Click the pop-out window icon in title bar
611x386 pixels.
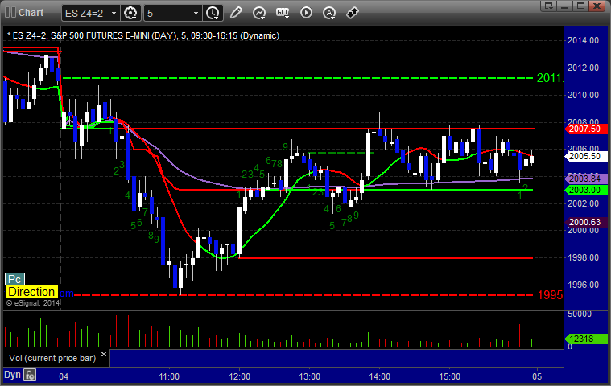coord(549,6)
